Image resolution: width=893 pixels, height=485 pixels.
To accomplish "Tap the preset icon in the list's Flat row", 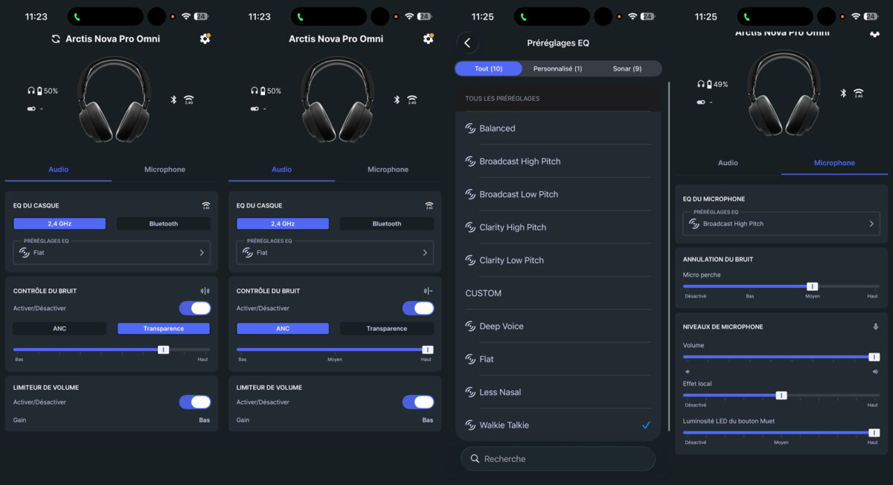I will click(470, 359).
